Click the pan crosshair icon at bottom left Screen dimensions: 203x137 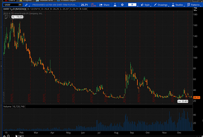point(4,136)
